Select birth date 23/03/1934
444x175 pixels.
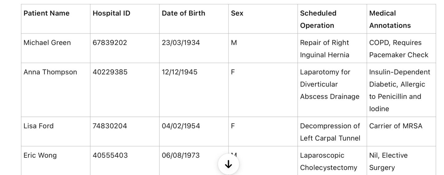click(181, 43)
